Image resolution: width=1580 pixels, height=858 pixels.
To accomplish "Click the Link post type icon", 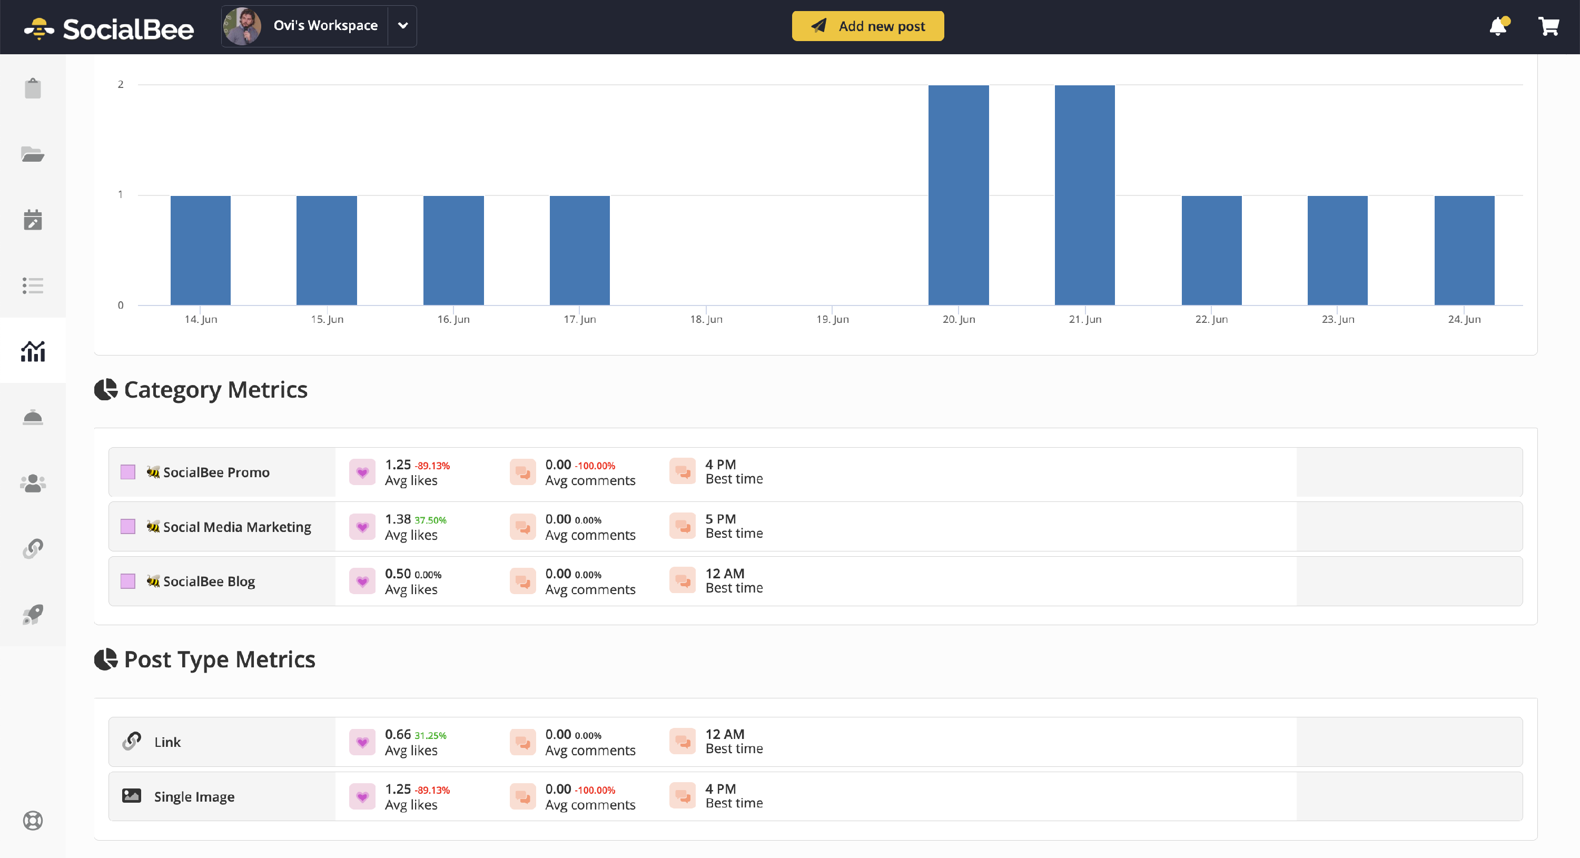I will pos(131,742).
